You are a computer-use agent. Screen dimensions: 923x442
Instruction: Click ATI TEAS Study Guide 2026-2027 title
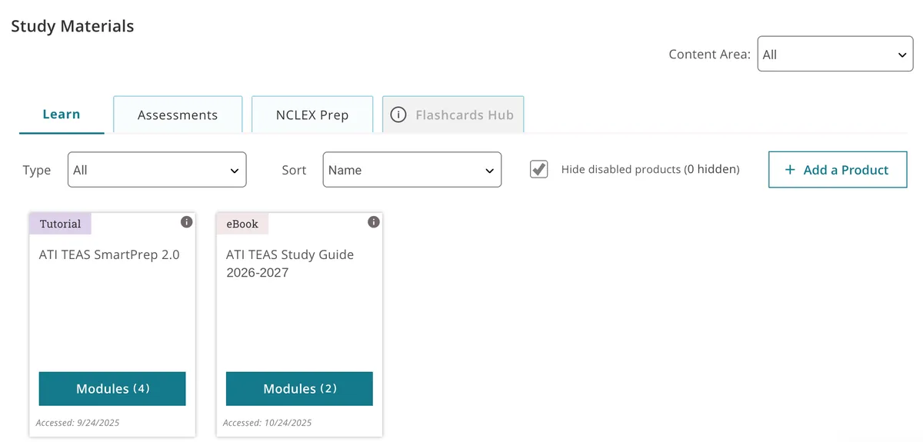(290, 263)
